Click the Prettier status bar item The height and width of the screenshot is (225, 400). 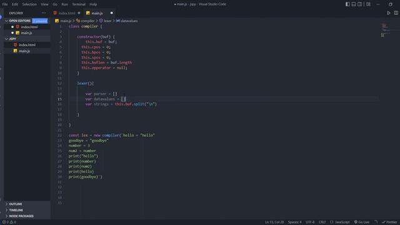click(x=389, y=222)
